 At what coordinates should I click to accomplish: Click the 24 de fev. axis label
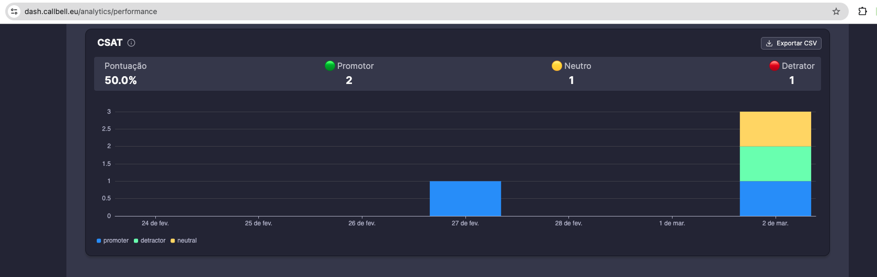click(x=155, y=223)
